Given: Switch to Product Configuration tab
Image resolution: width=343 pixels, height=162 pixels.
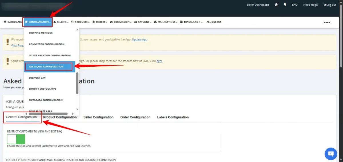Looking at the screenshot, I should coord(60,117).
